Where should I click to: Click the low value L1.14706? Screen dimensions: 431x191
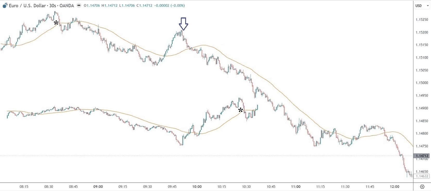tap(127, 5)
